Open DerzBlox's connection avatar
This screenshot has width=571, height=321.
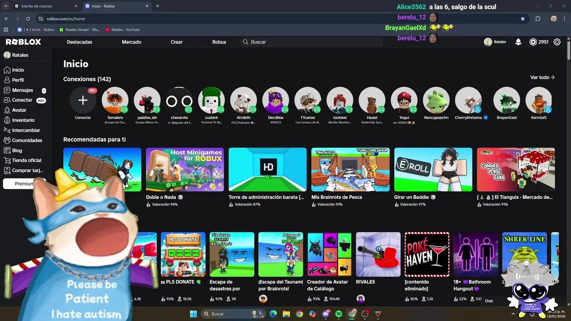click(276, 100)
